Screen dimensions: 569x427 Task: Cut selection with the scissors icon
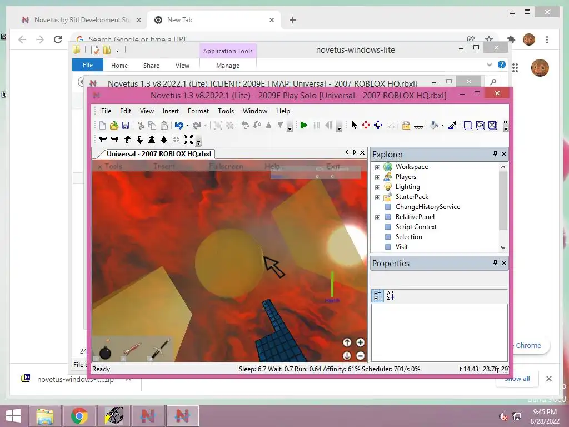(x=141, y=126)
